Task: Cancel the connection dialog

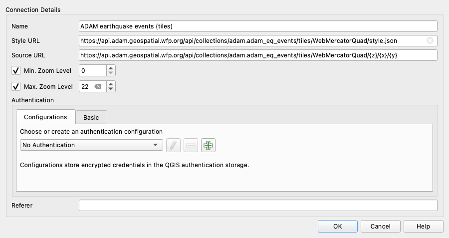Action: tap(380, 226)
